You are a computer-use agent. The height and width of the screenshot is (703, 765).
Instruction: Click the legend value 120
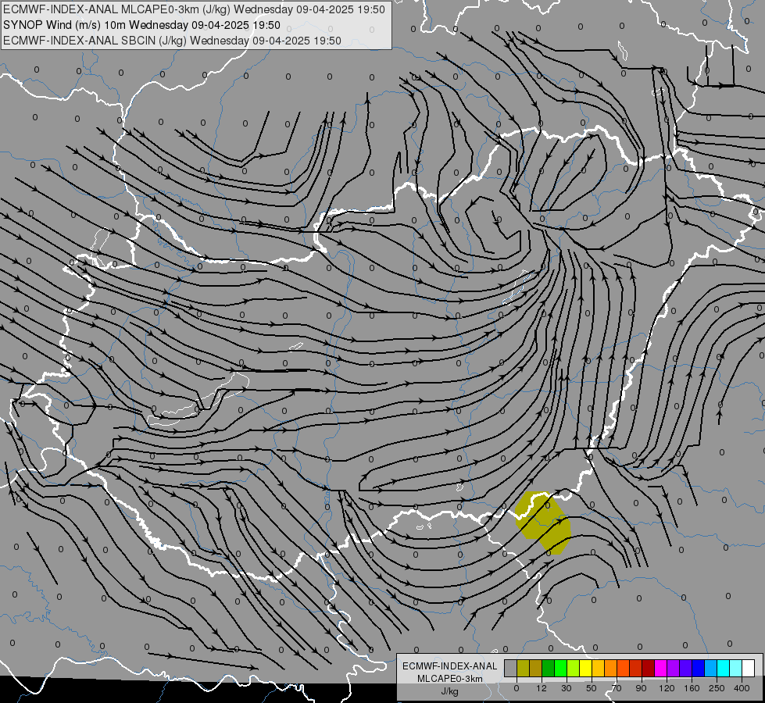click(x=667, y=688)
